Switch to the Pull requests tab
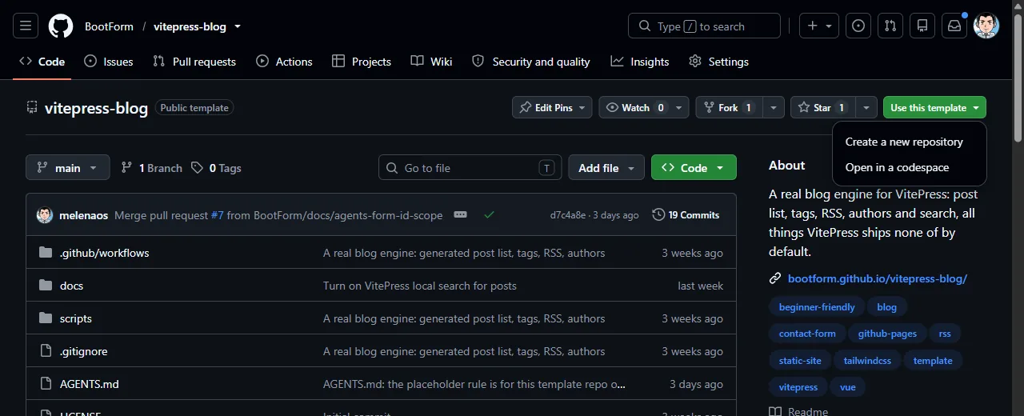The image size is (1024, 416). pyautogui.click(x=194, y=62)
